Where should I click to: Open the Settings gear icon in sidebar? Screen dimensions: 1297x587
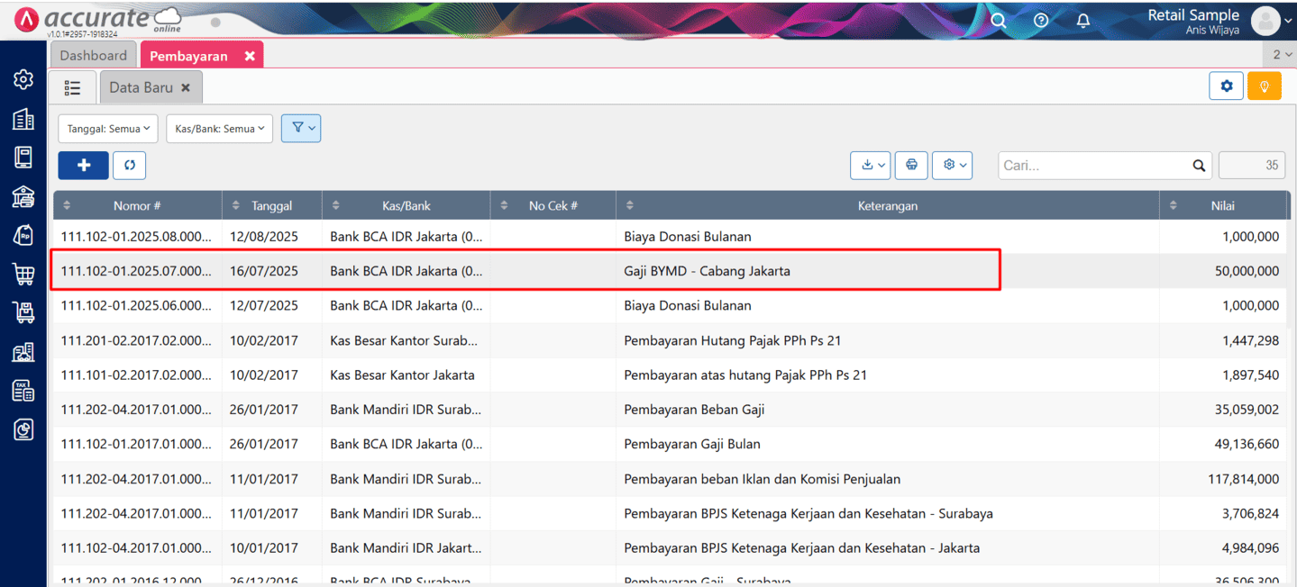coord(23,79)
